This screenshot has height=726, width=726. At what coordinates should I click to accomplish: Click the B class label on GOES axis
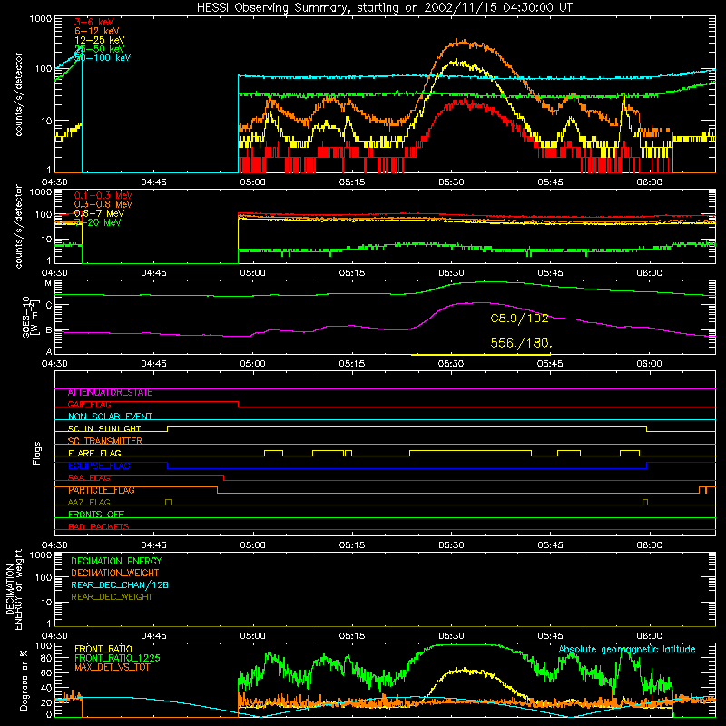(49, 330)
